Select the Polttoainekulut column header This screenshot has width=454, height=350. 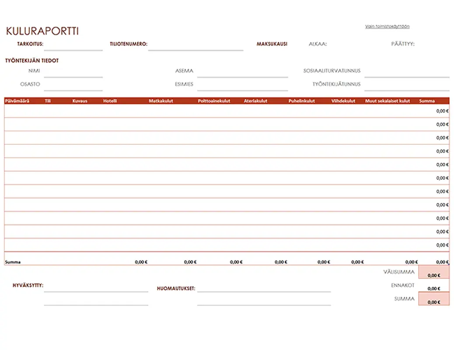(x=214, y=101)
